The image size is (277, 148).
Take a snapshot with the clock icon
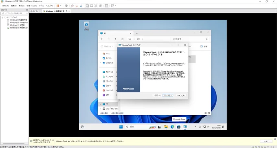[x=73, y=6]
